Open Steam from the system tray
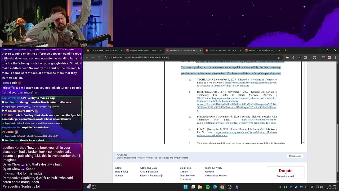 (x=296, y=187)
